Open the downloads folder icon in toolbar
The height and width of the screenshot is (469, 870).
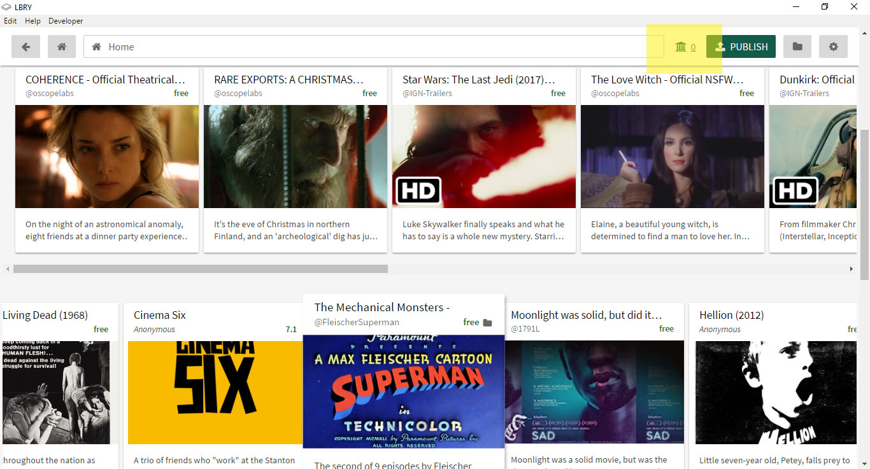tap(797, 46)
